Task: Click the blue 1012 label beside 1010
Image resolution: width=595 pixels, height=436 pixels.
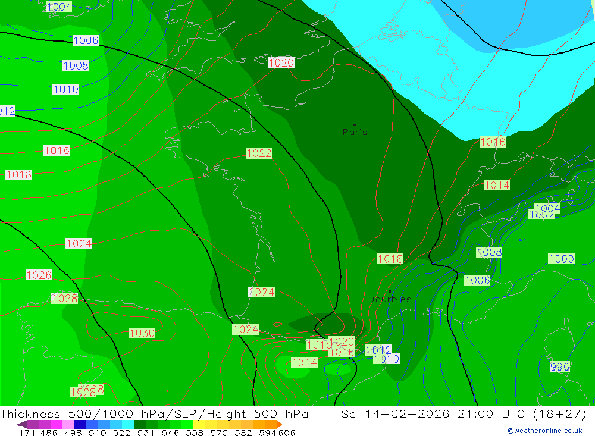Action: point(378,350)
